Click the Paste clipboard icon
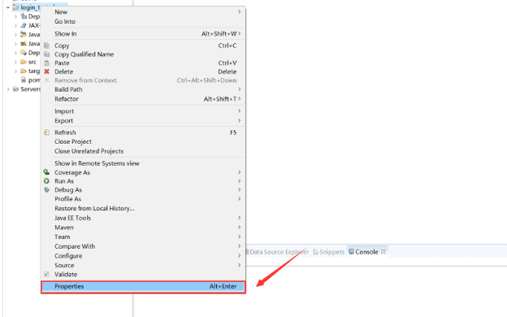Viewport: 507px width, 317px height. tap(46, 63)
